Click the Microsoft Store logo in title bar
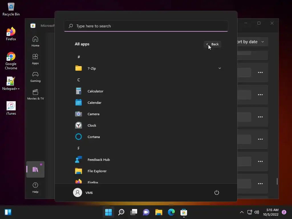This screenshot has height=219, width=292. [x=33, y=25]
